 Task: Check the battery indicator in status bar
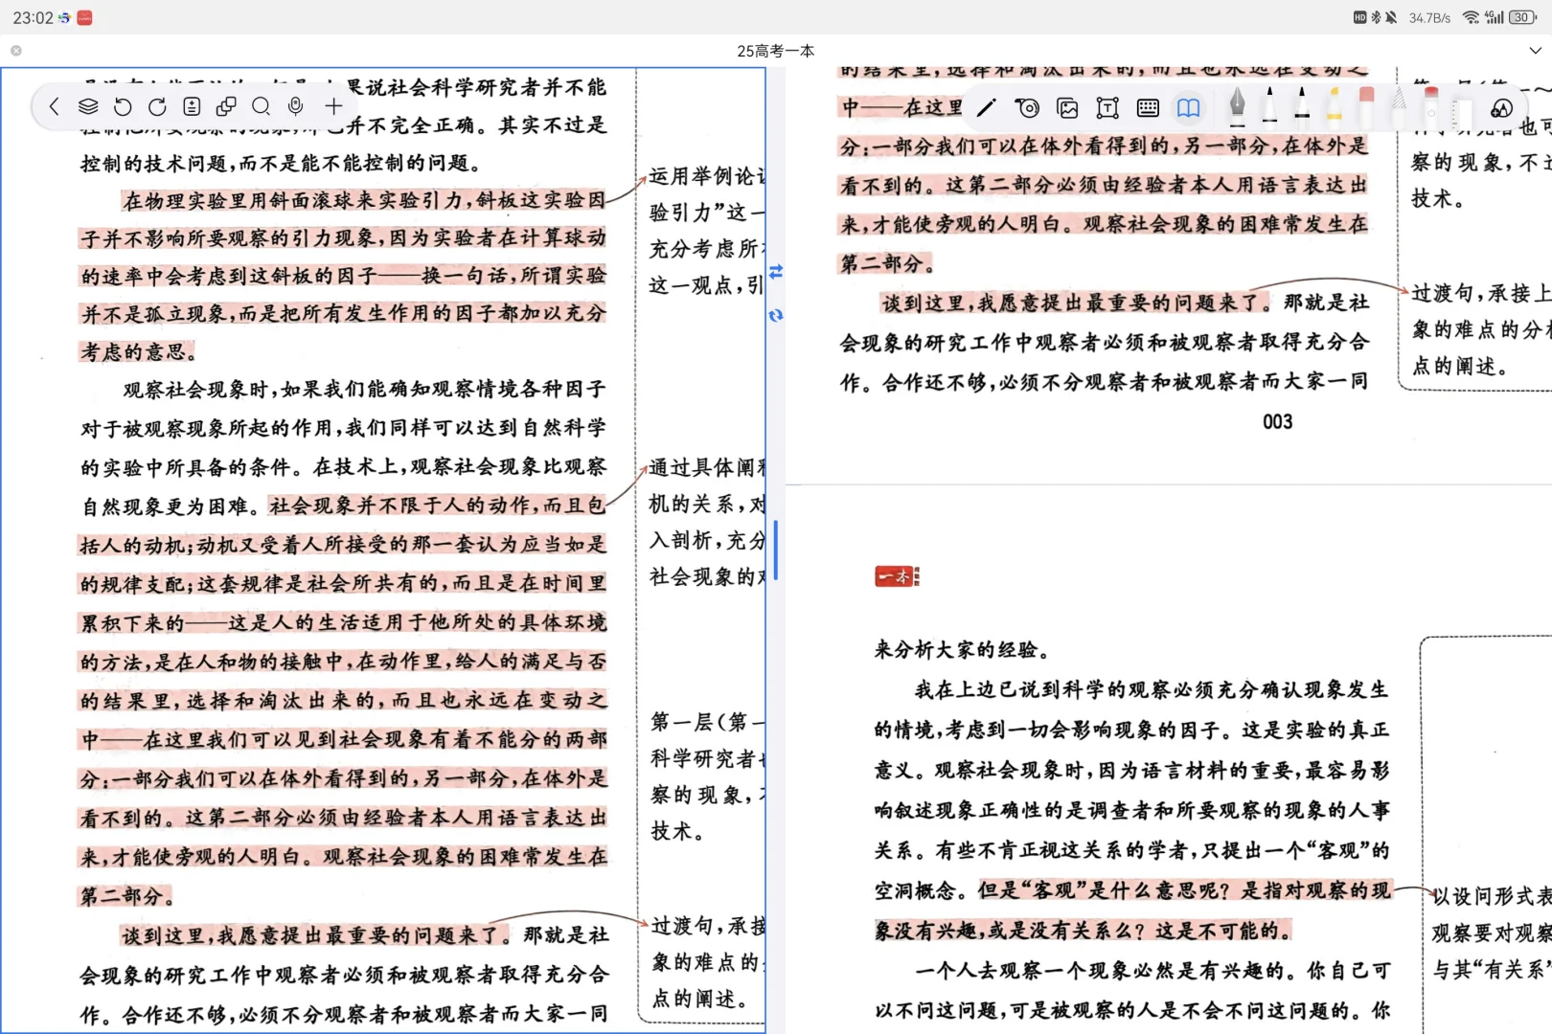1523,17
